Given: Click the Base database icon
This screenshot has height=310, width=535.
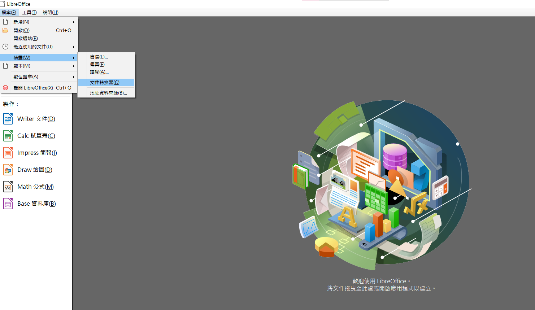Looking at the screenshot, I should point(8,204).
